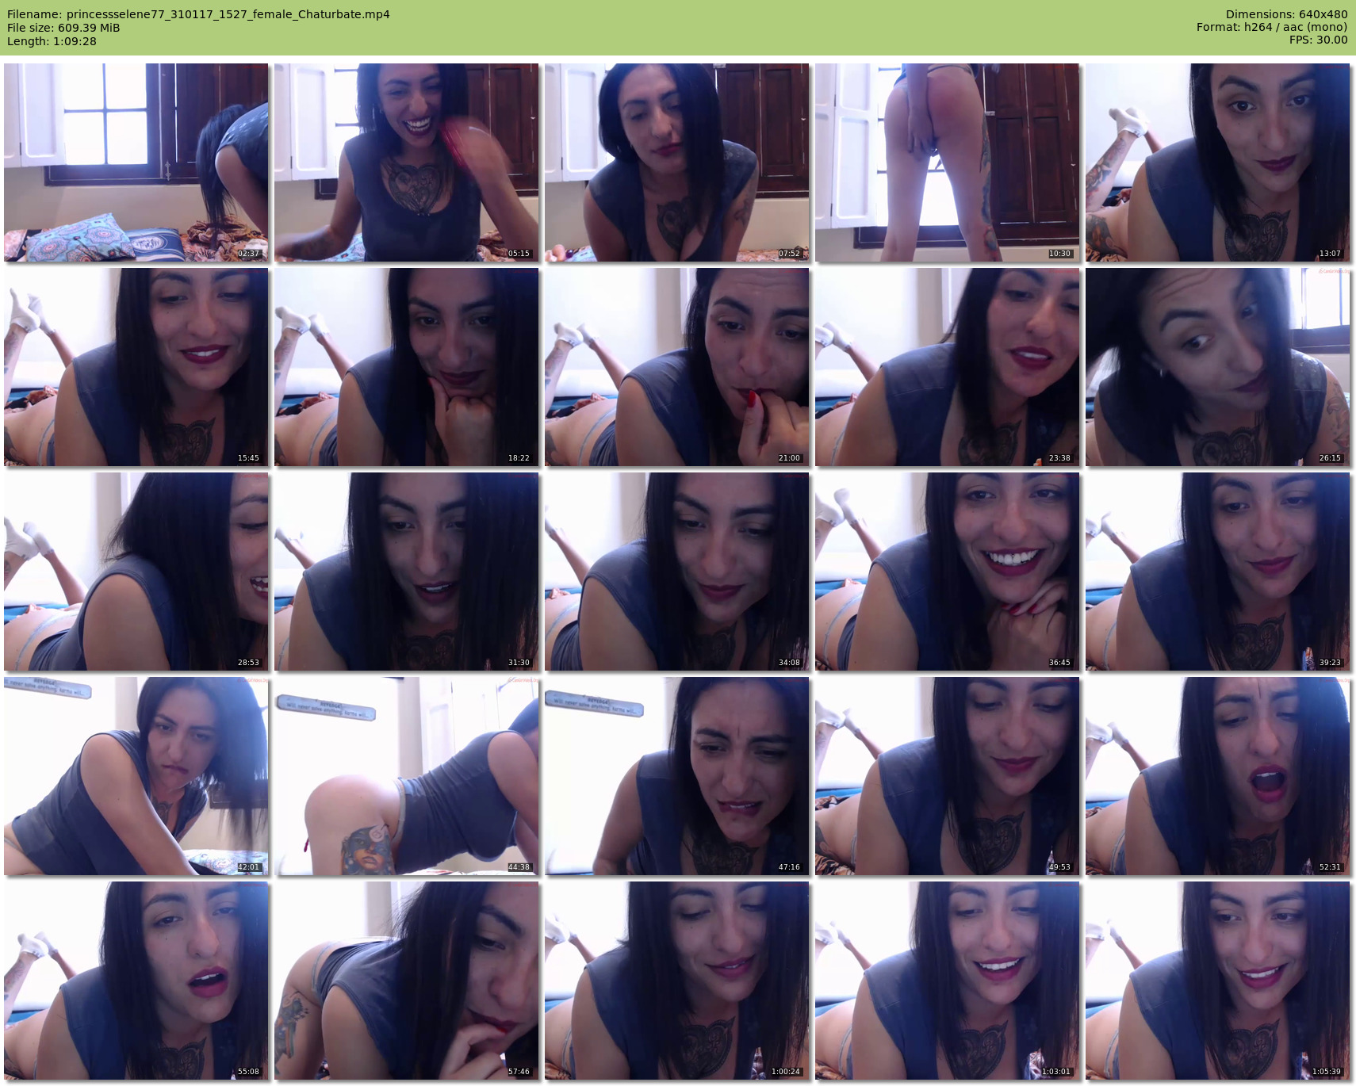Image resolution: width=1356 pixels, height=1086 pixels.
Task: Select the thumbnail timestamped 1:00:24
Action: (x=676, y=981)
